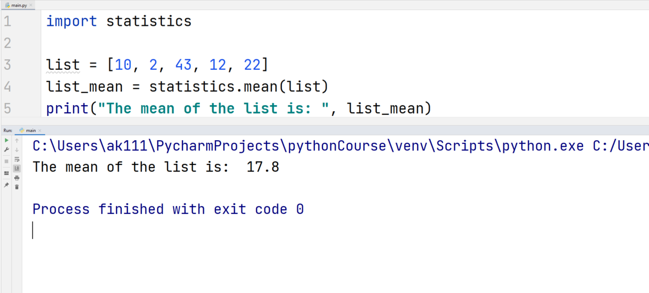The image size is (649, 293).
Task: Print the console output with the printer icon
Action: [x=17, y=178]
